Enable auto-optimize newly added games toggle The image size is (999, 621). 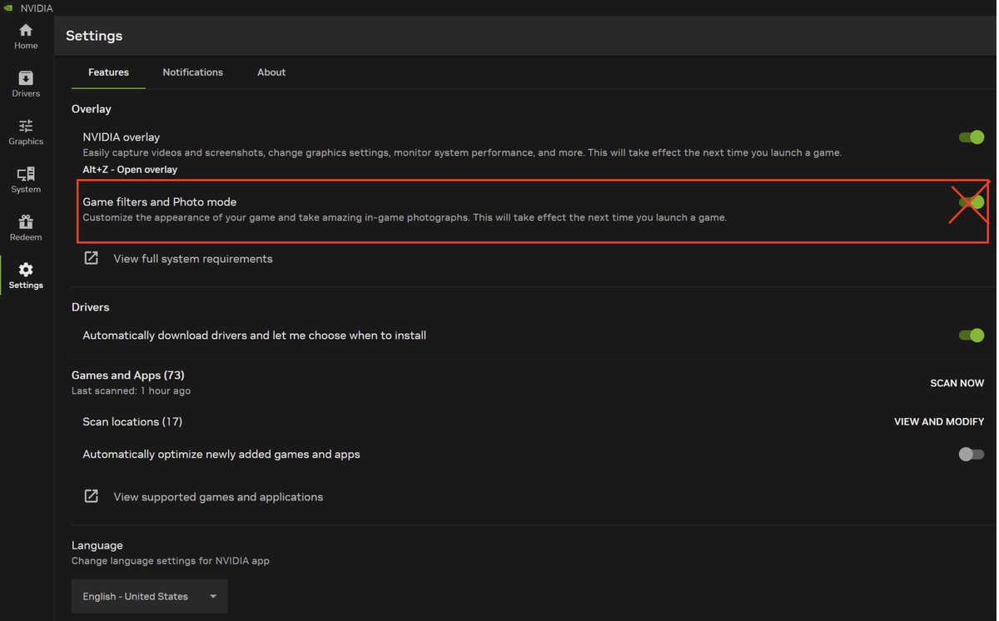coord(972,455)
